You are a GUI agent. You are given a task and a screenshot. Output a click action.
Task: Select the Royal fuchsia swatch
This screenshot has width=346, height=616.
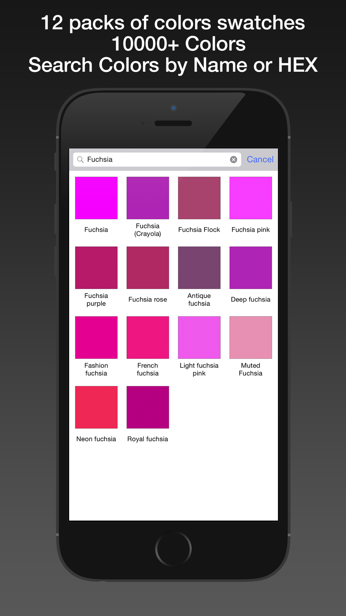tap(148, 407)
